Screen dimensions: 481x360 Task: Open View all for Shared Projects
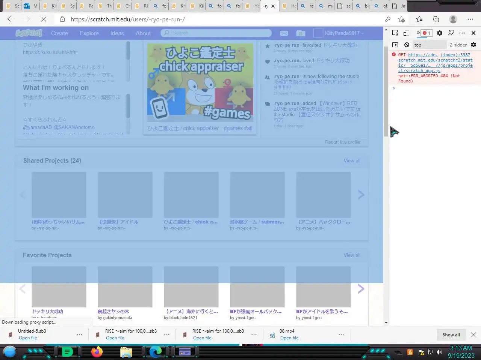352,160
